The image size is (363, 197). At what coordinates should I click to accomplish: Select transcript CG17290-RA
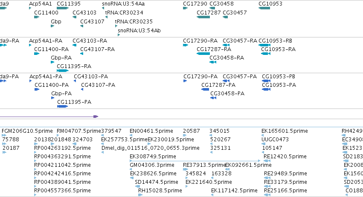tap(200, 41)
